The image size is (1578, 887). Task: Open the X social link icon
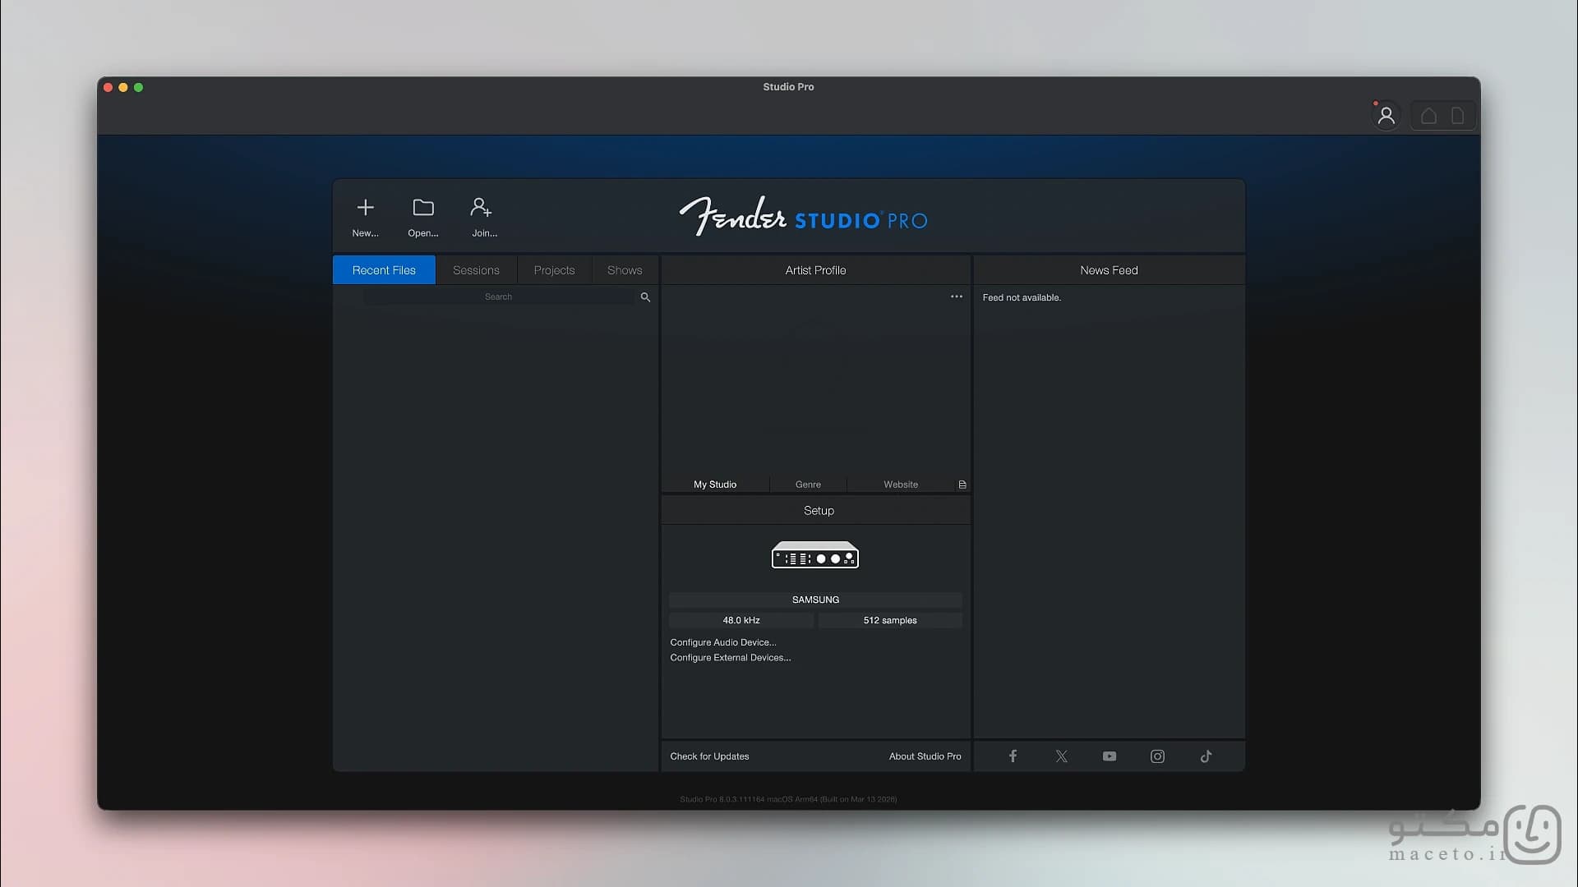[x=1061, y=756]
